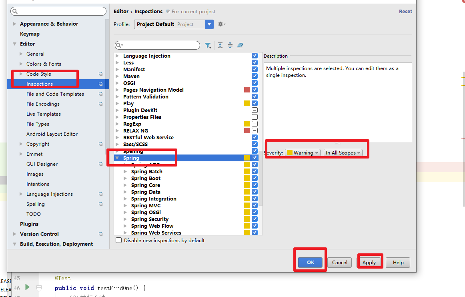
Task: Open File Types settings
Action: click(x=38, y=124)
